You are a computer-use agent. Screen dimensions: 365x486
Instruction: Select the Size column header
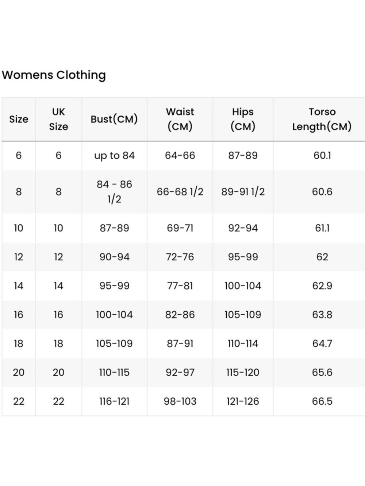pyautogui.click(x=19, y=119)
